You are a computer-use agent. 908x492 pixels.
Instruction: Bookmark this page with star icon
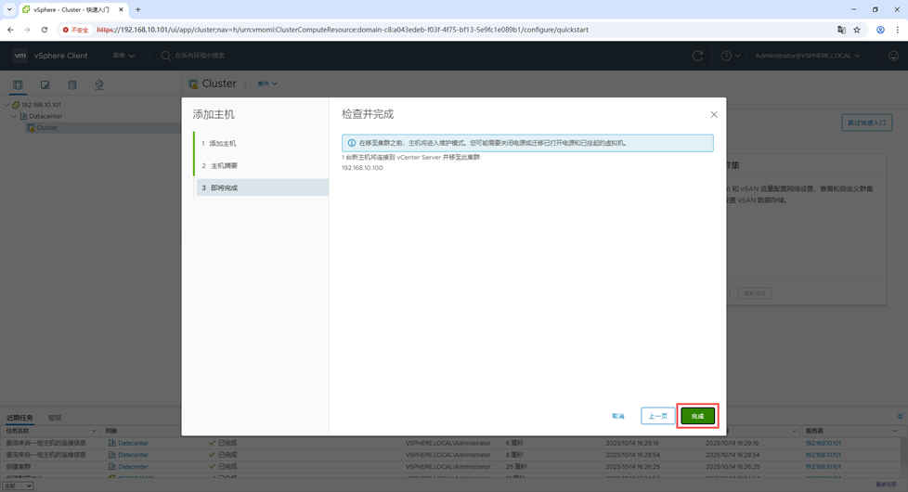tap(857, 30)
